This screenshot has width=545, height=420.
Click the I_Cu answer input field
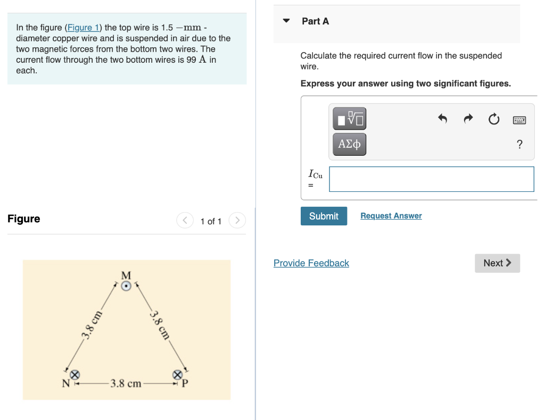[x=432, y=179]
